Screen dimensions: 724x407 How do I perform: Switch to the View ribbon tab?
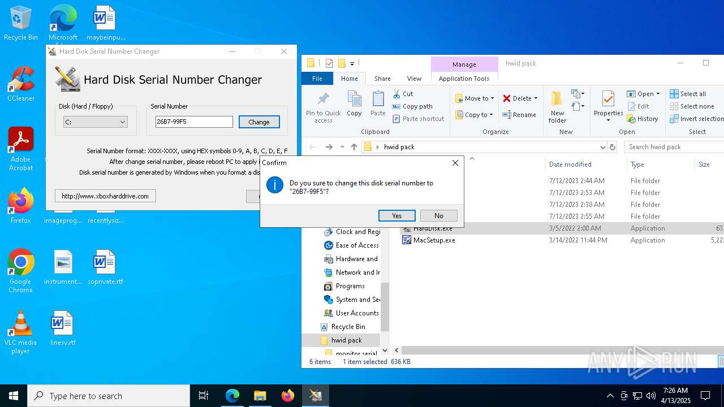point(414,79)
